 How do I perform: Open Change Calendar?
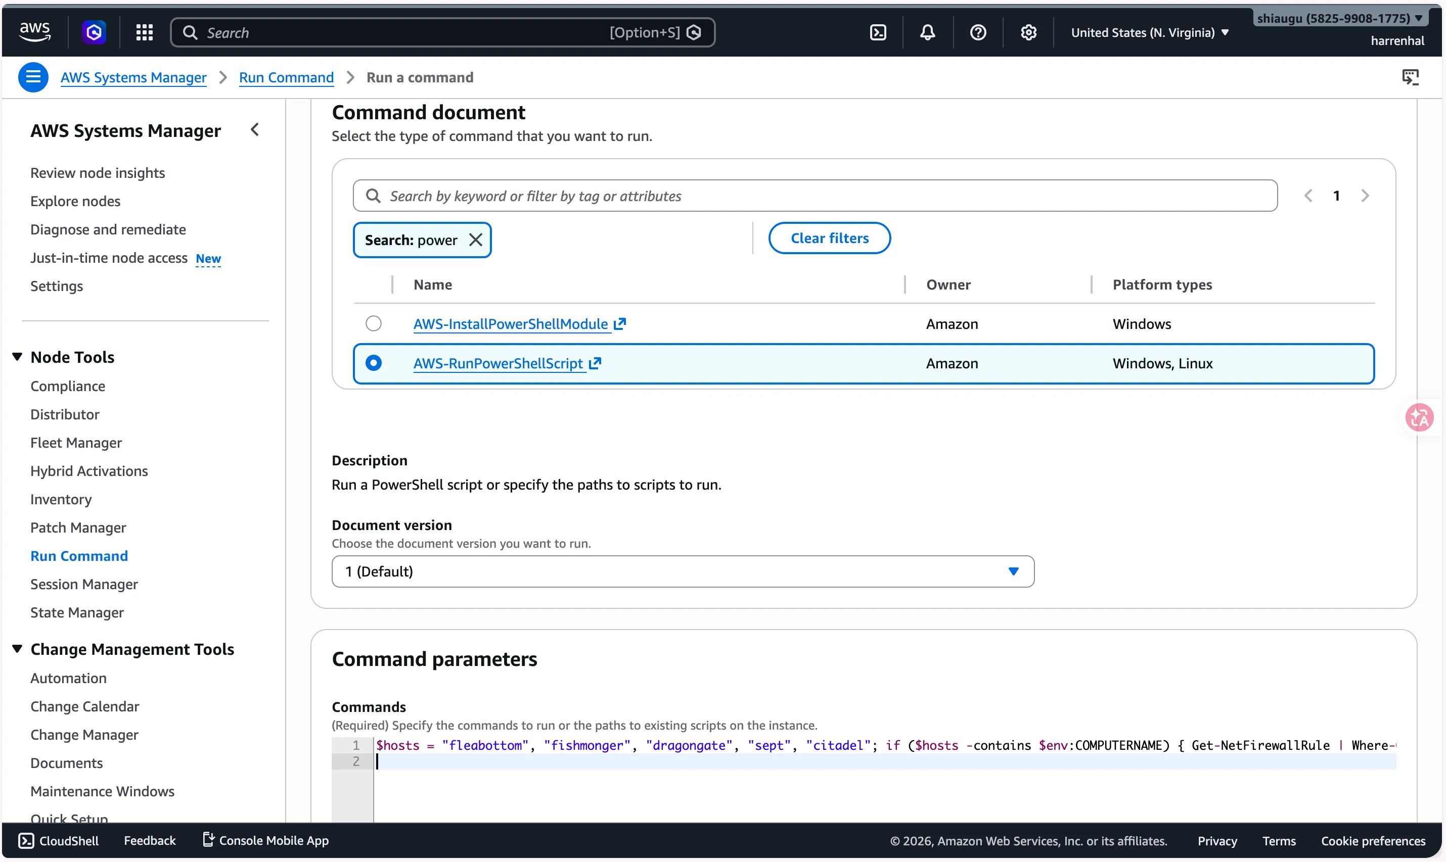85,707
